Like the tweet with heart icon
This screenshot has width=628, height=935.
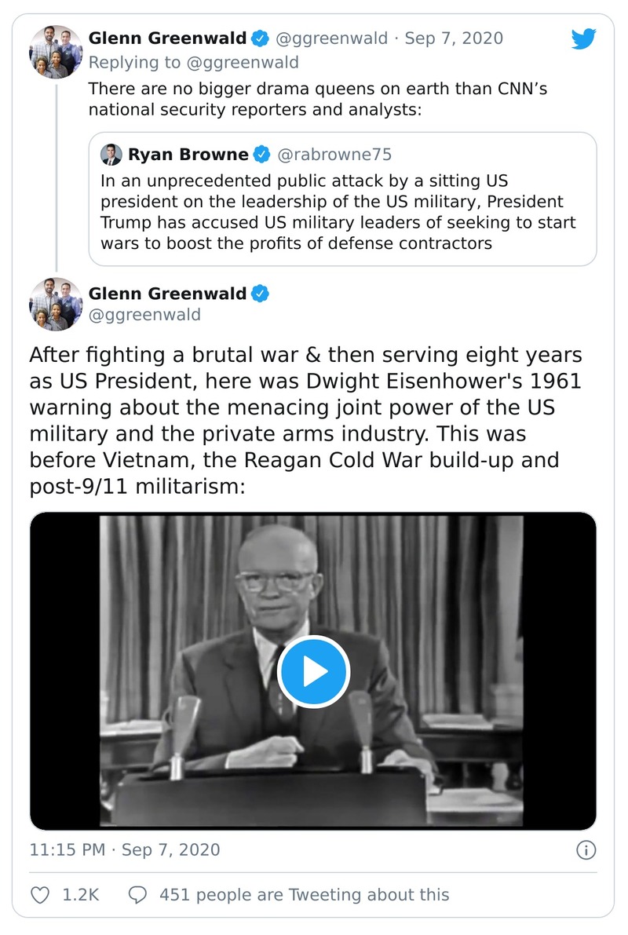(40, 894)
